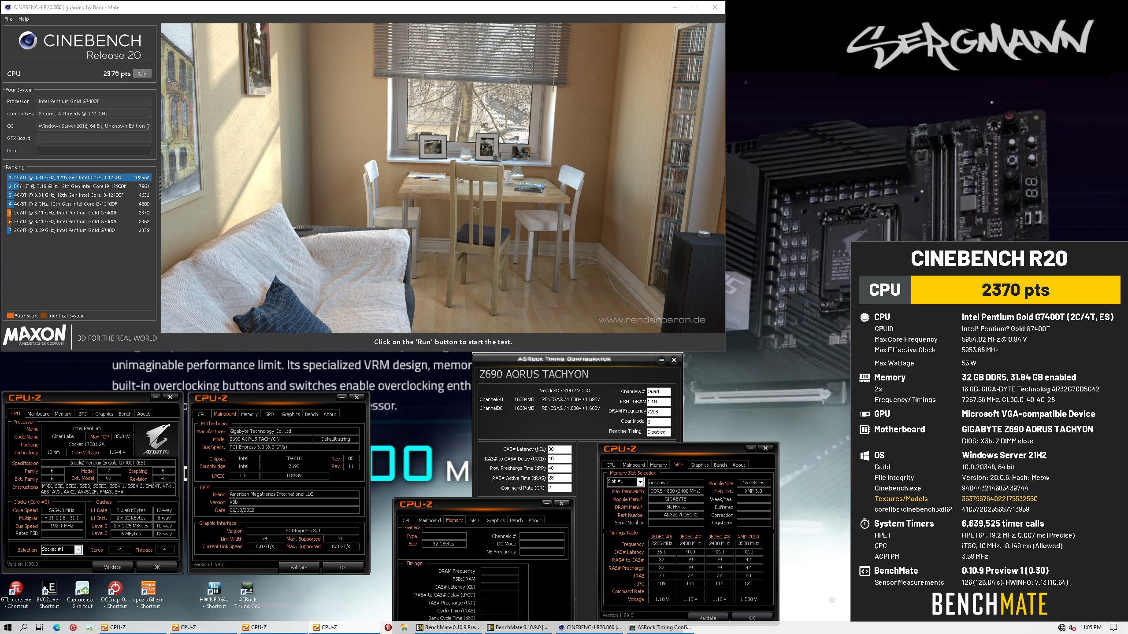Click the XMP-7000 timings column header

(x=748, y=537)
